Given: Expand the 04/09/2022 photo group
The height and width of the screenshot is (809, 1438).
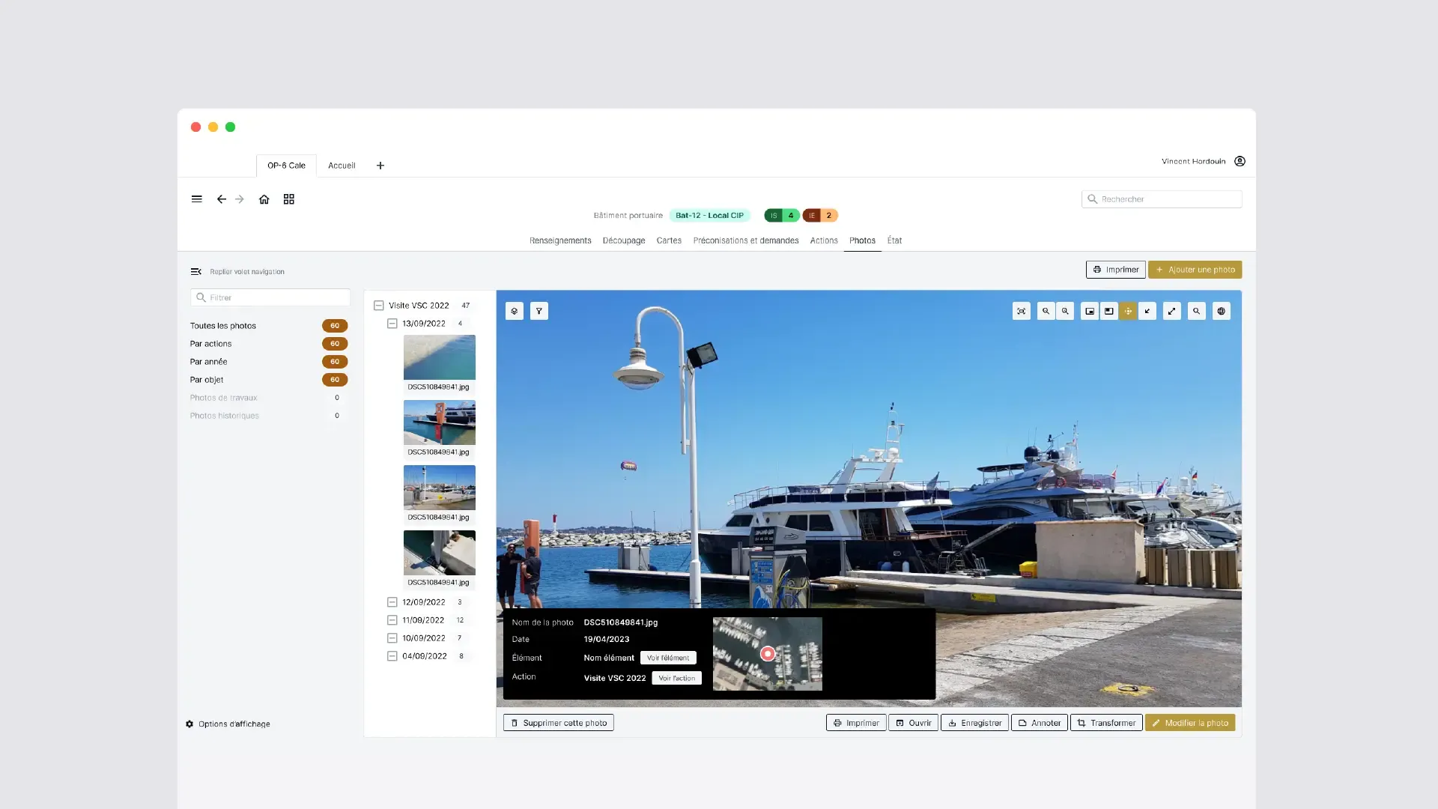Looking at the screenshot, I should 392,656.
